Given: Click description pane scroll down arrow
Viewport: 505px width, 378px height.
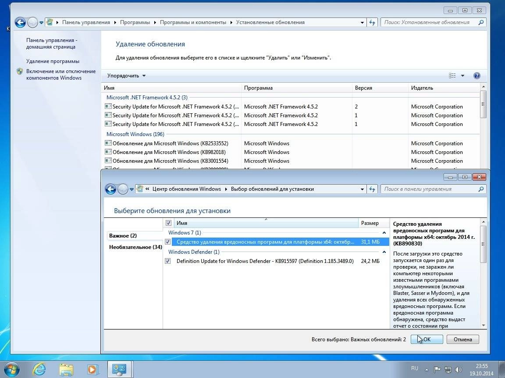Looking at the screenshot, I should [x=483, y=325].
